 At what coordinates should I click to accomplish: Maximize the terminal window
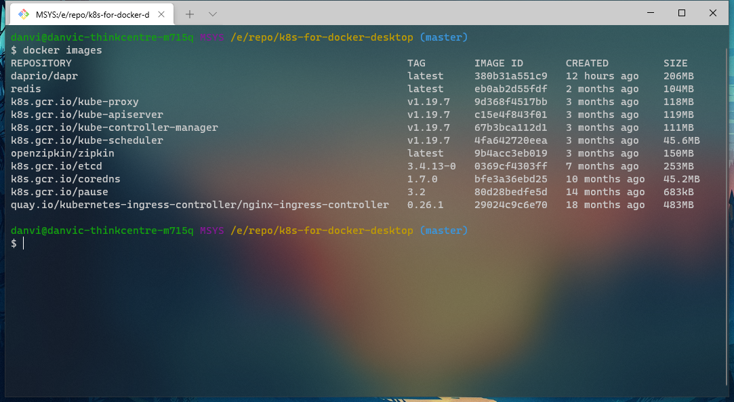click(x=682, y=13)
